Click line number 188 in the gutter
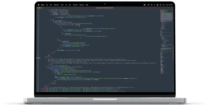The width and height of the screenshot is (210, 108). click(38, 91)
